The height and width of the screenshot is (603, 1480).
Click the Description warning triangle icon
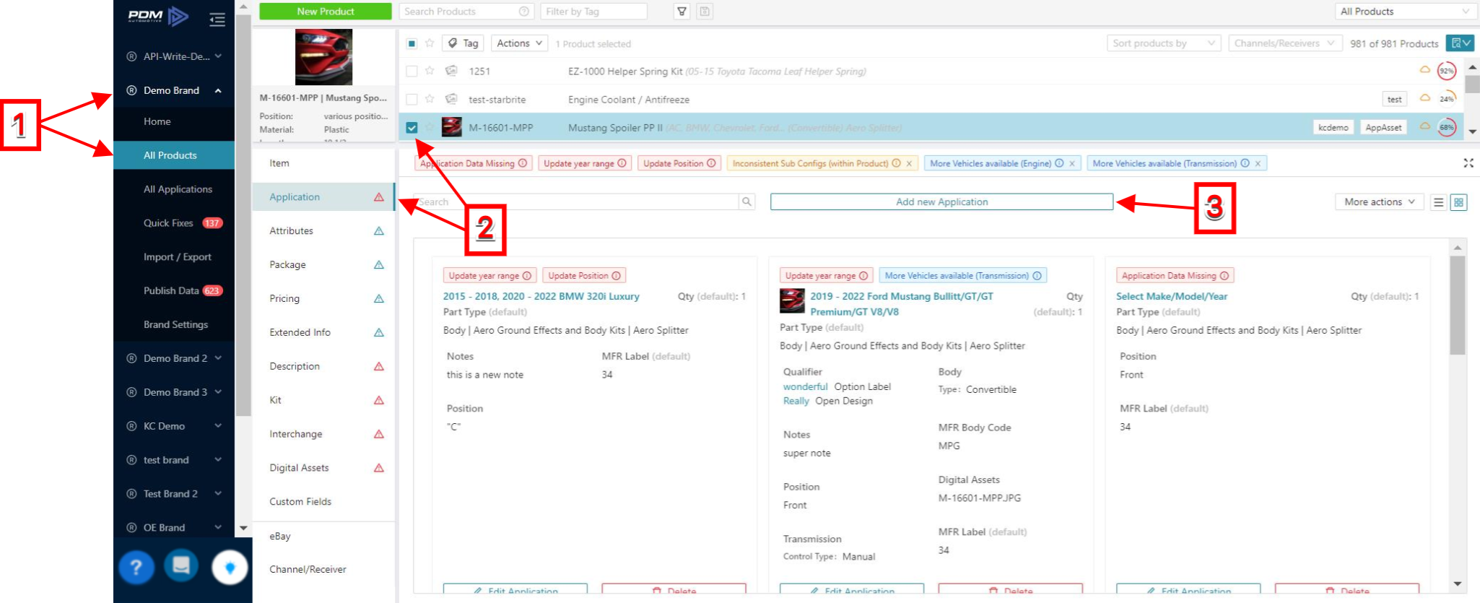(x=379, y=366)
